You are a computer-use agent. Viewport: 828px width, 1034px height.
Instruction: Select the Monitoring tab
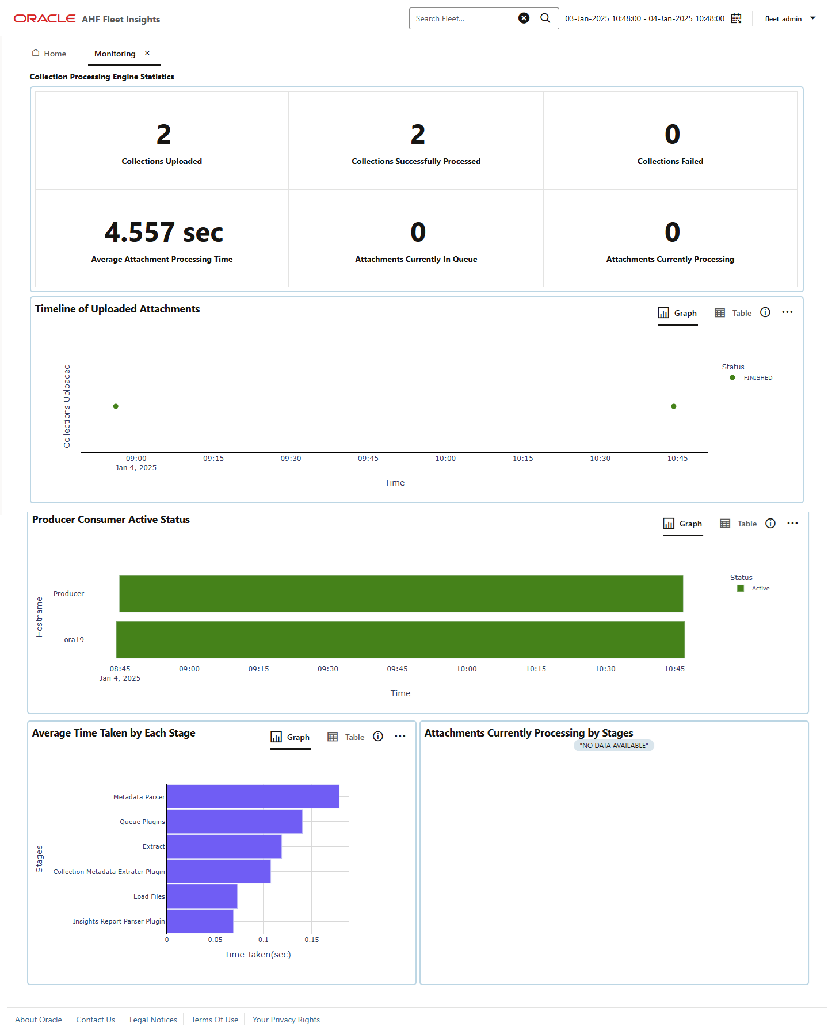[115, 54]
